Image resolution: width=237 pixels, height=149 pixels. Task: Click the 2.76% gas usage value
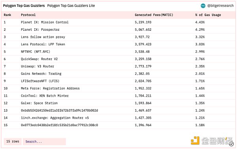point(200,59)
